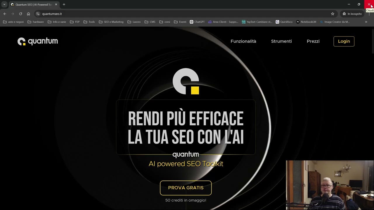Viewport: 374px width, 210px height.
Task: Open the ChatGPT bookmark
Action: pos(197,22)
